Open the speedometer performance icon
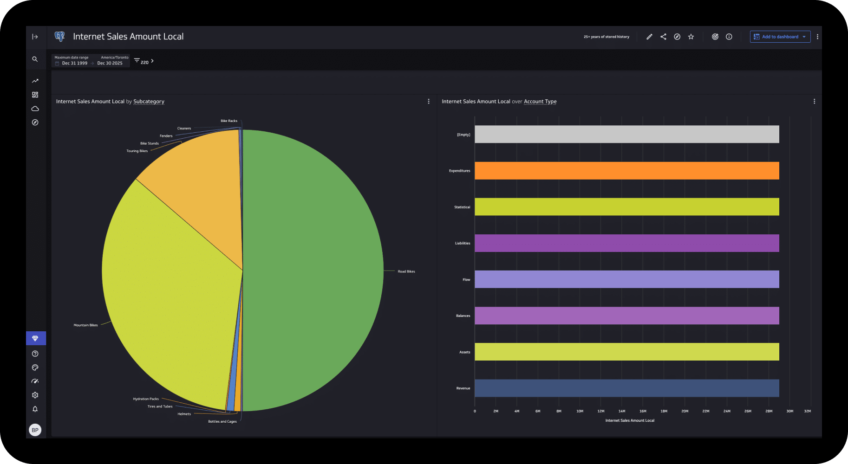 click(35, 381)
